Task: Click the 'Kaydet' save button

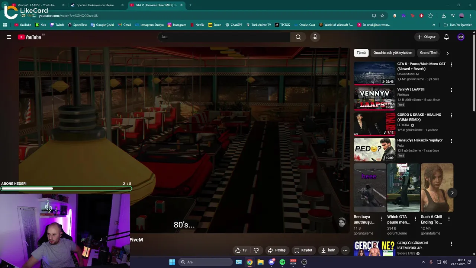Action: [303, 250]
